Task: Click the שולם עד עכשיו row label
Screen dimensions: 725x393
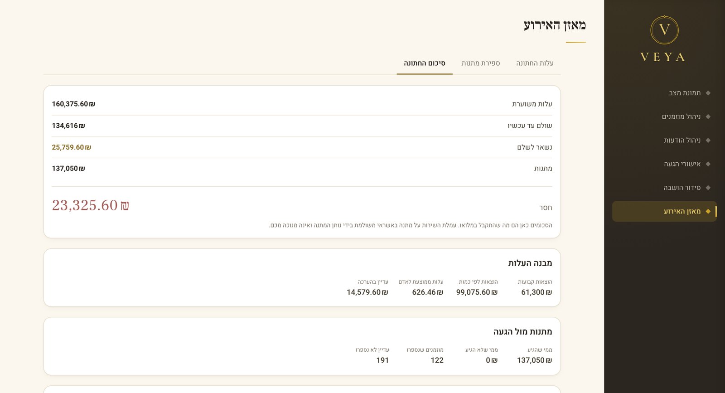Action: (530, 126)
